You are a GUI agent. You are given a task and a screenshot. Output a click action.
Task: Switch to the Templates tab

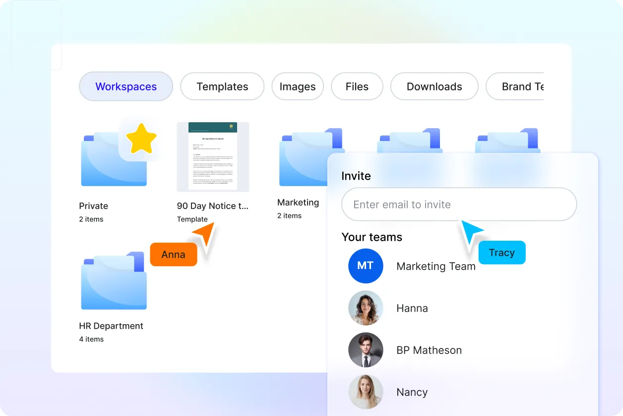222,86
